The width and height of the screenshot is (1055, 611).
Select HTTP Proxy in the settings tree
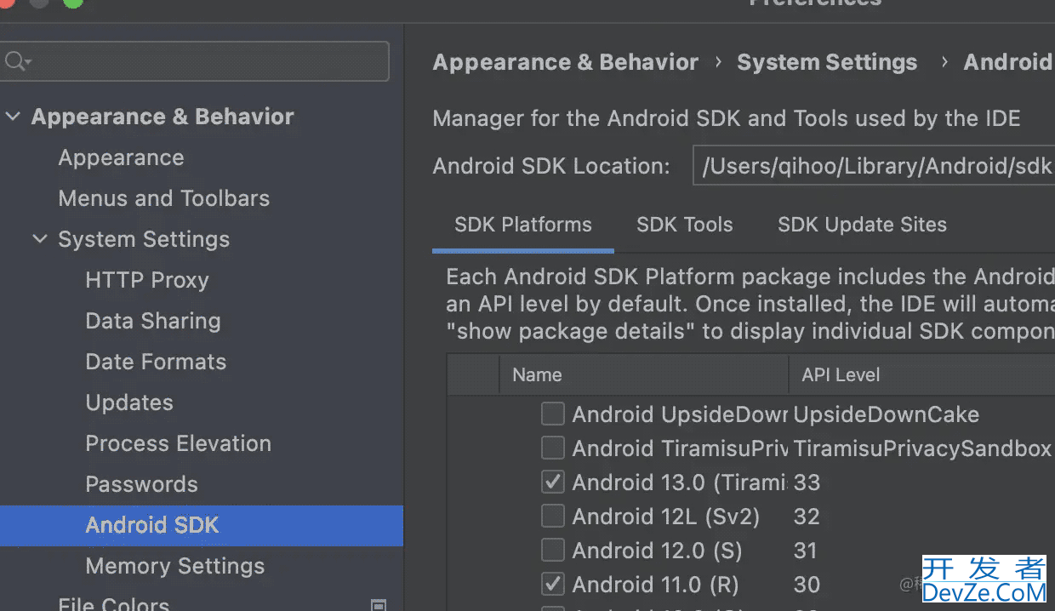point(146,280)
